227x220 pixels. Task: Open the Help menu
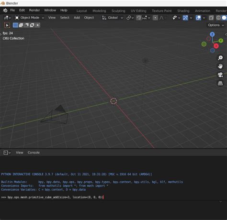tap(64, 10)
